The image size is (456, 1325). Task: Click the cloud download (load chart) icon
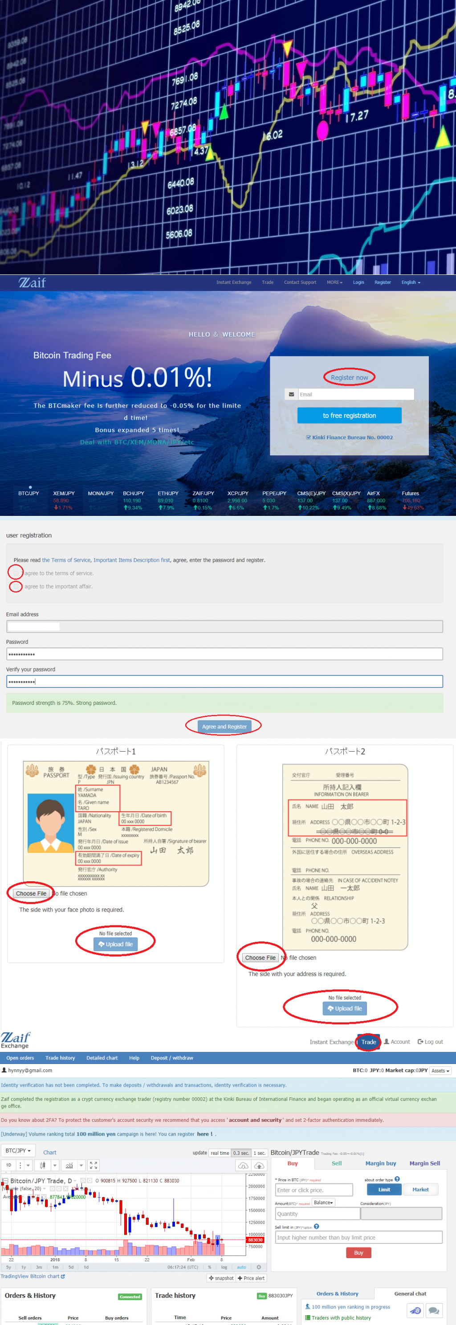(243, 1165)
